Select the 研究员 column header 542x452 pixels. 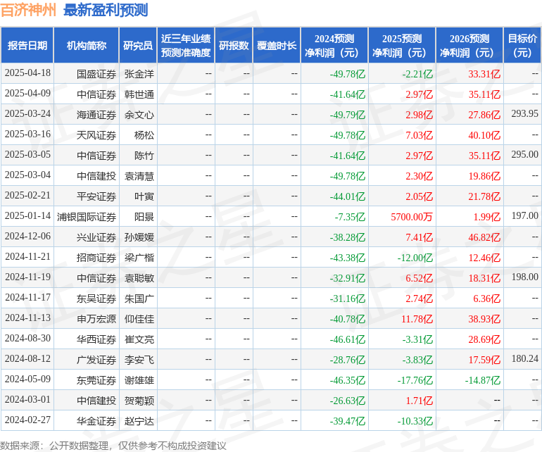click(138, 45)
